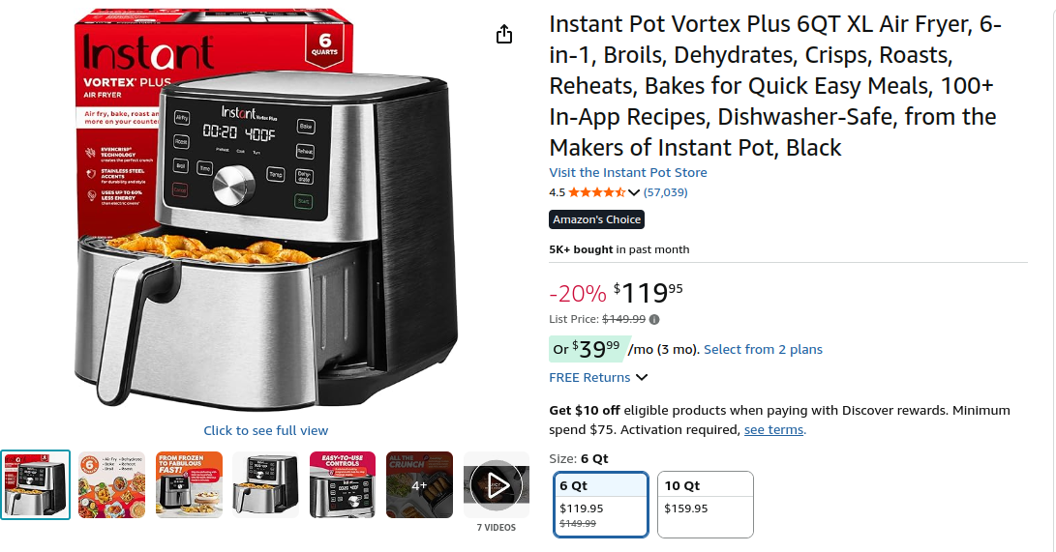Select the 10 Qt size option

coord(705,505)
